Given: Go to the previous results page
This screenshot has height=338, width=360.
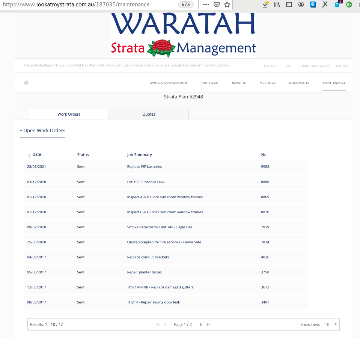Looking at the screenshot, I should click(x=165, y=324).
